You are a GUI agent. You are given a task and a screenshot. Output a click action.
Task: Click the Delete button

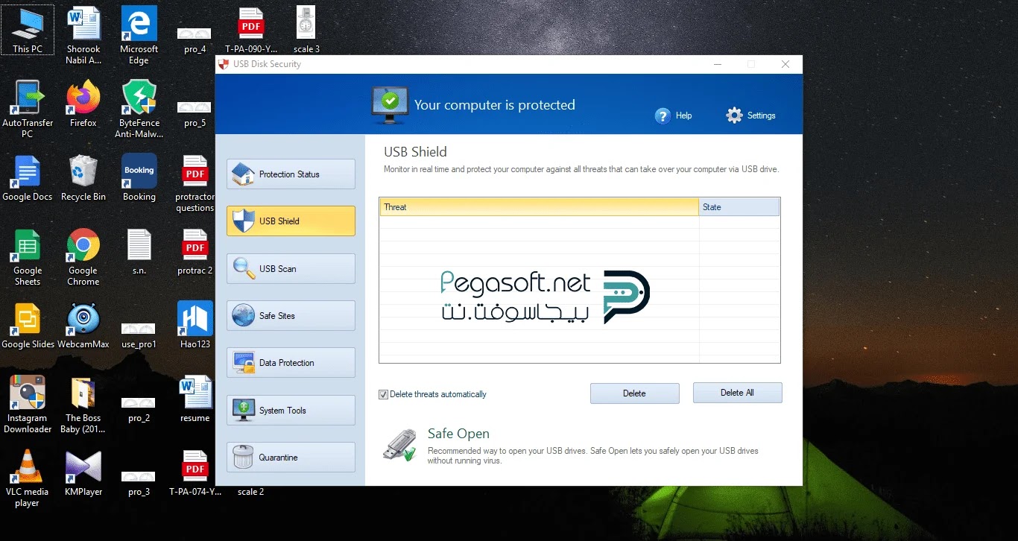coord(635,393)
